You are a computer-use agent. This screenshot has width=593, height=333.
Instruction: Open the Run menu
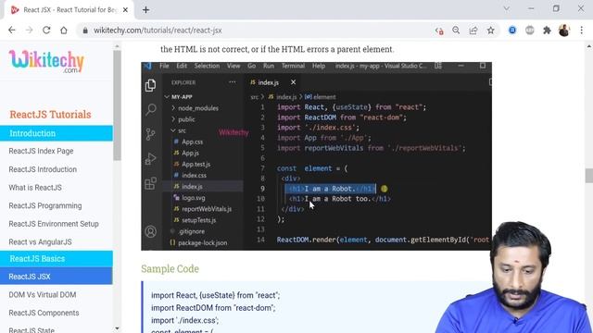click(269, 66)
